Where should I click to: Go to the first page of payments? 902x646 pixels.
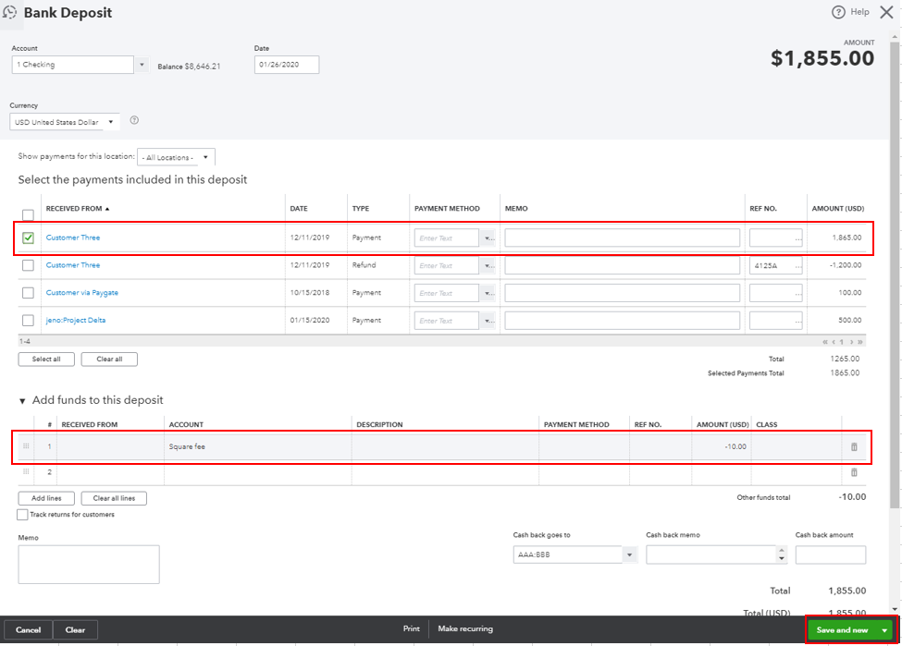tap(825, 342)
